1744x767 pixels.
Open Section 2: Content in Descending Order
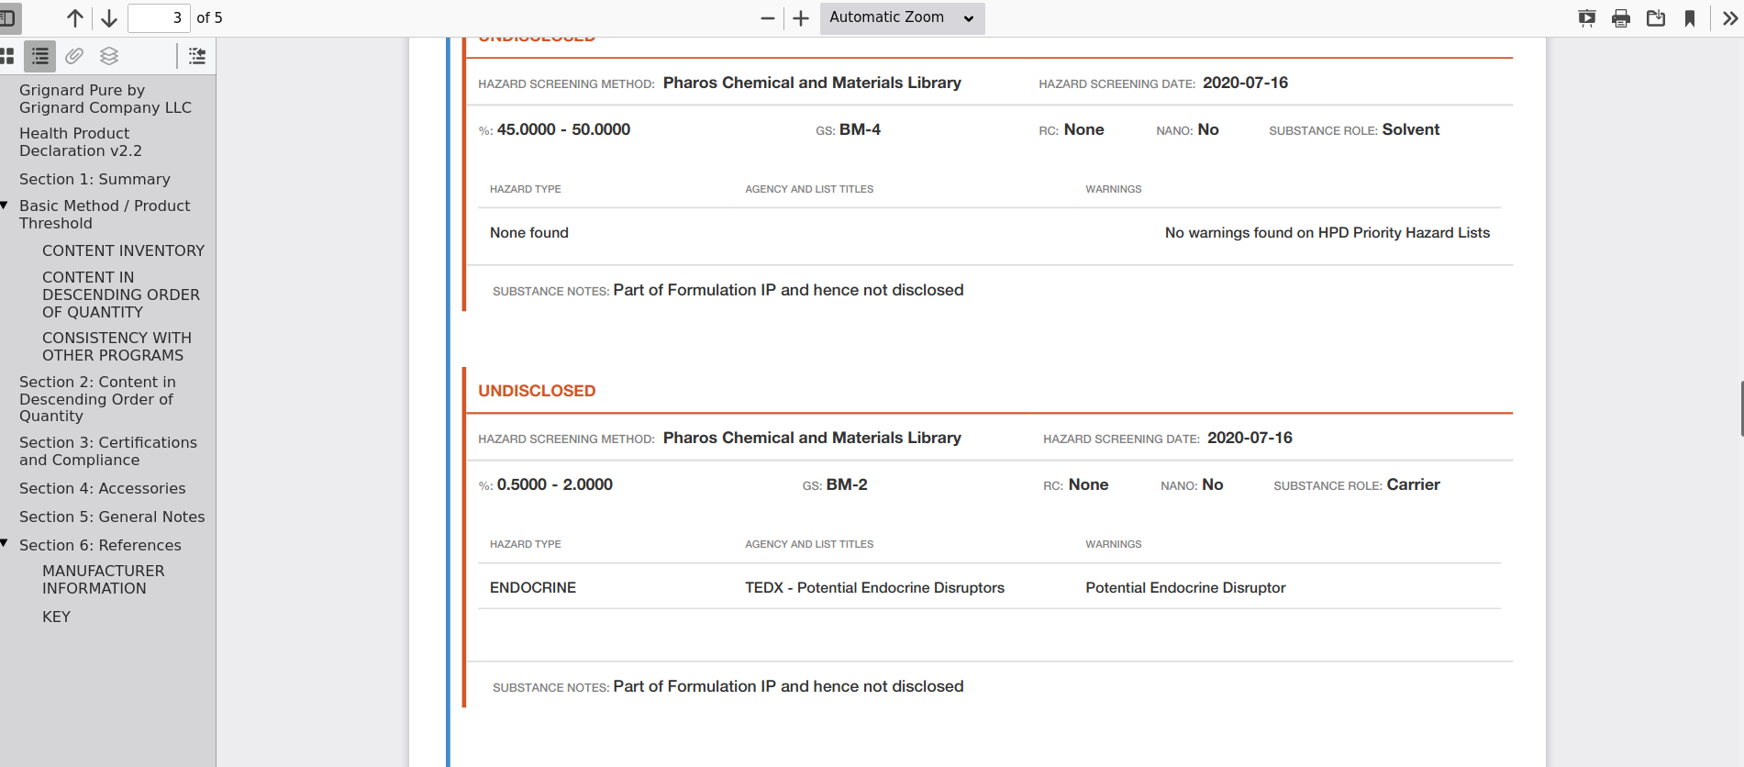[x=97, y=399]
